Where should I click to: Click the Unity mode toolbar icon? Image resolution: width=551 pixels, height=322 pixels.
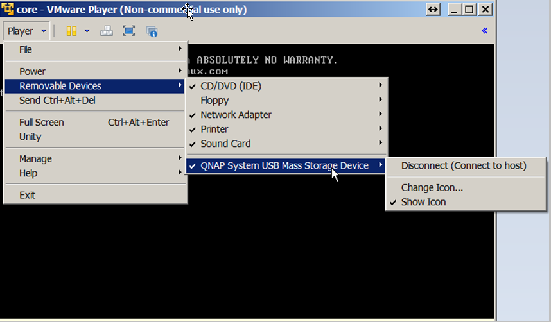[x=152, y=31]
